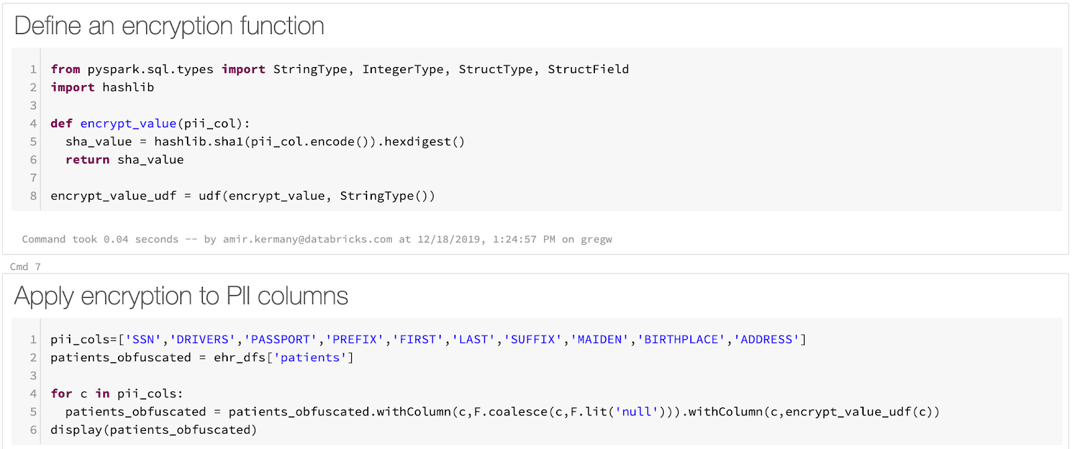
Task: Click StructField in the pyspark import line
Action: (588, 69)
